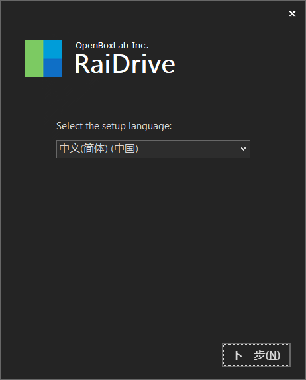Image resolution: width=306 pixels, height=380 pixels.
Task: Click the green block of the logo
Action: point(34,58)
